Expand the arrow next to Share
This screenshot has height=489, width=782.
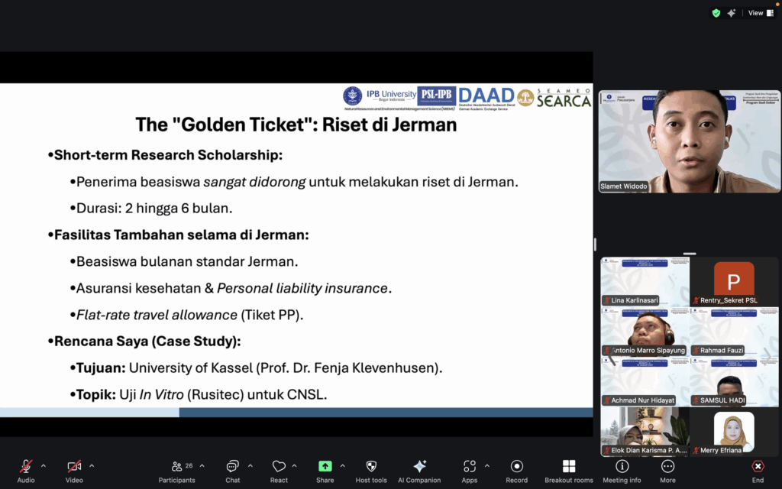(342, 465)
